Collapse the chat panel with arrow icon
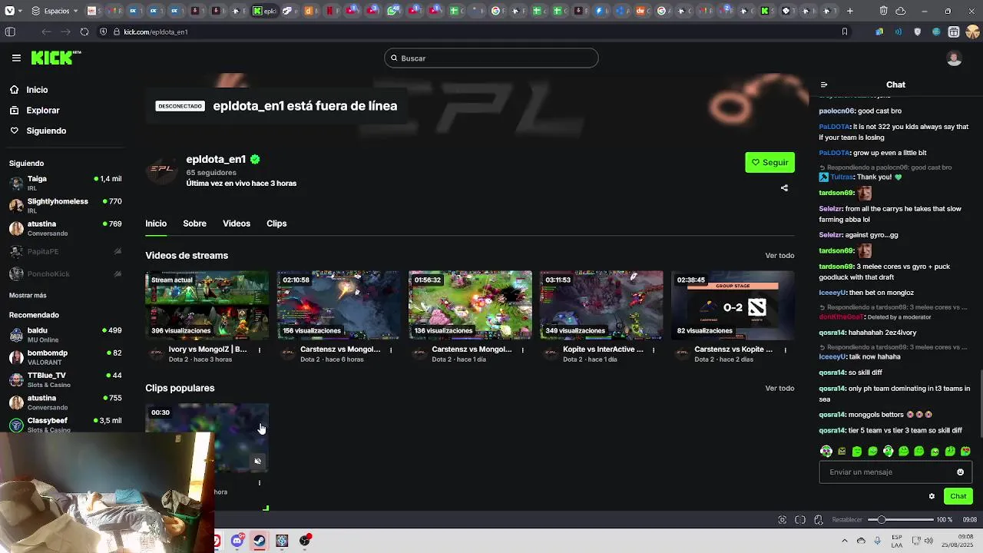Screen dimensions: 983x553 point(824,85)
